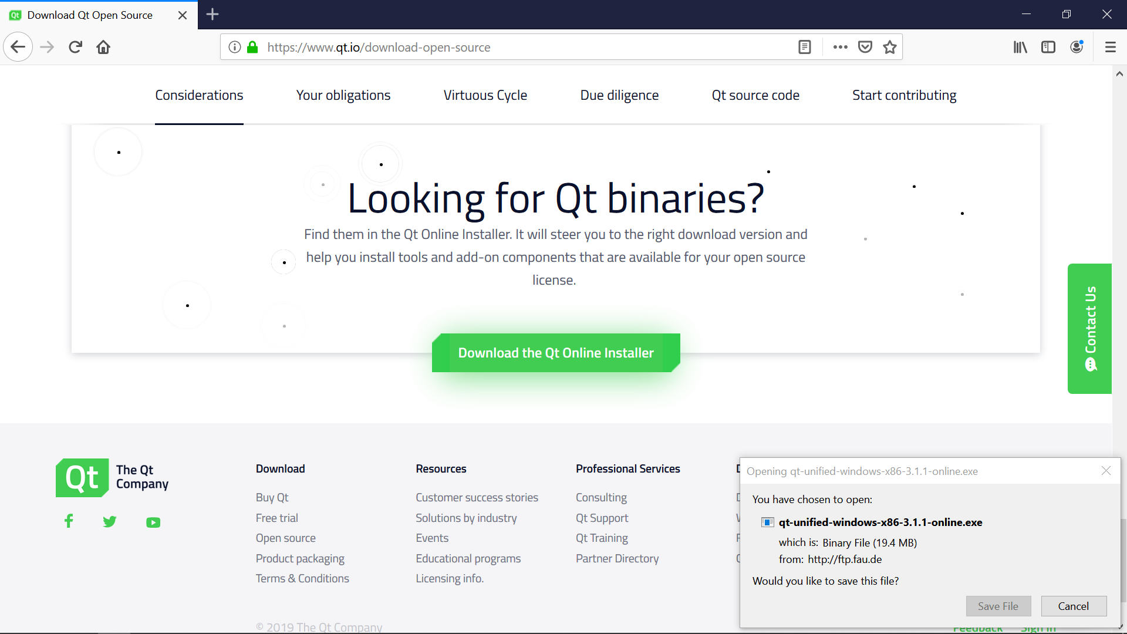The height and width of the screenshot is (634, 1127).
Task: Open the Contact Us side panel
Action: click(x=1089, y=329)
